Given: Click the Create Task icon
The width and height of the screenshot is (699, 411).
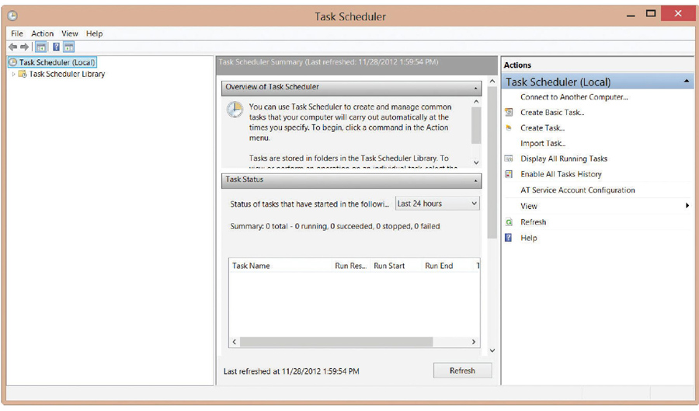Looking at the screenshot, I should pos(509,128).
